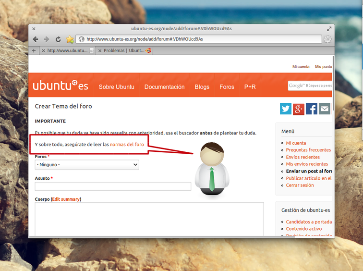Open browser settings gear icon

(327, 39)
